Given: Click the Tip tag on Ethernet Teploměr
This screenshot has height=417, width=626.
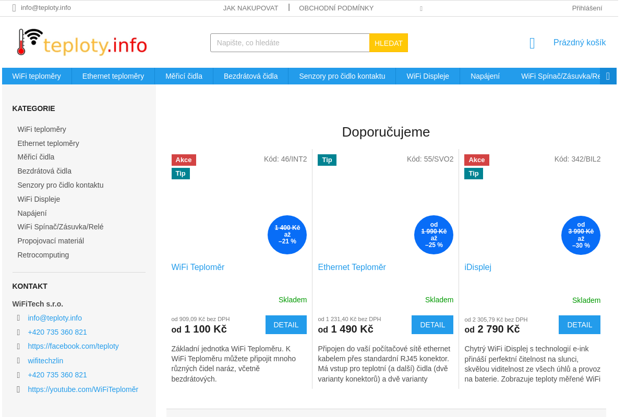Looking at the screenshot, I should [327, 160].
